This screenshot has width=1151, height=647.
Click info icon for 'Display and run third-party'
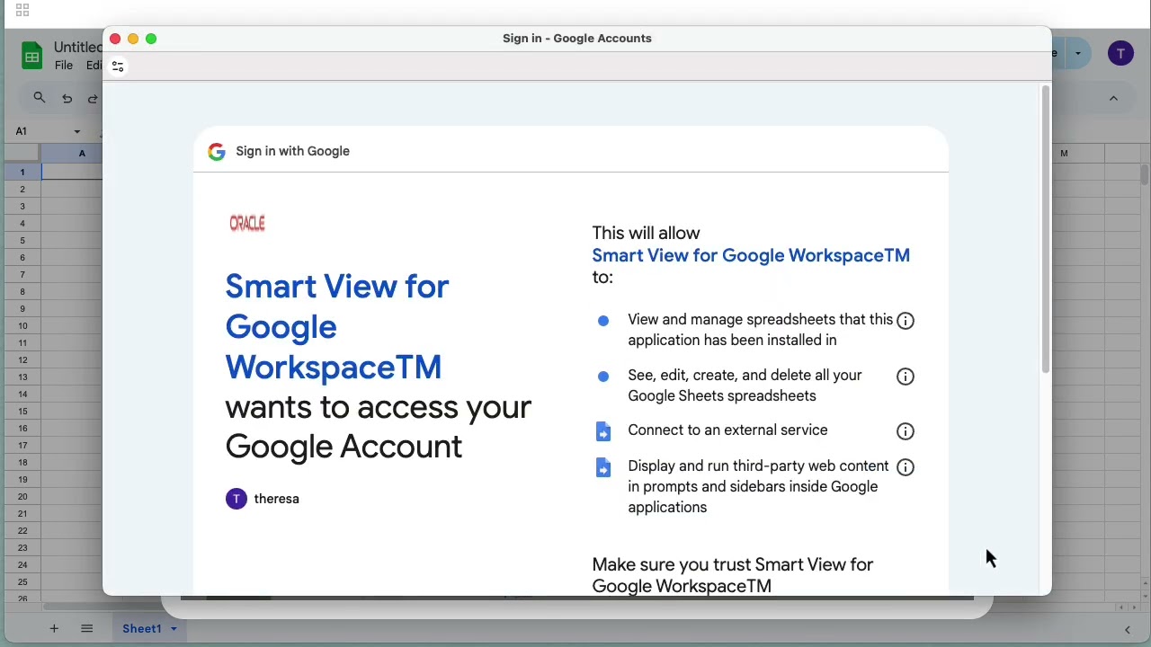pyautogui.click(x=906, y=467)
